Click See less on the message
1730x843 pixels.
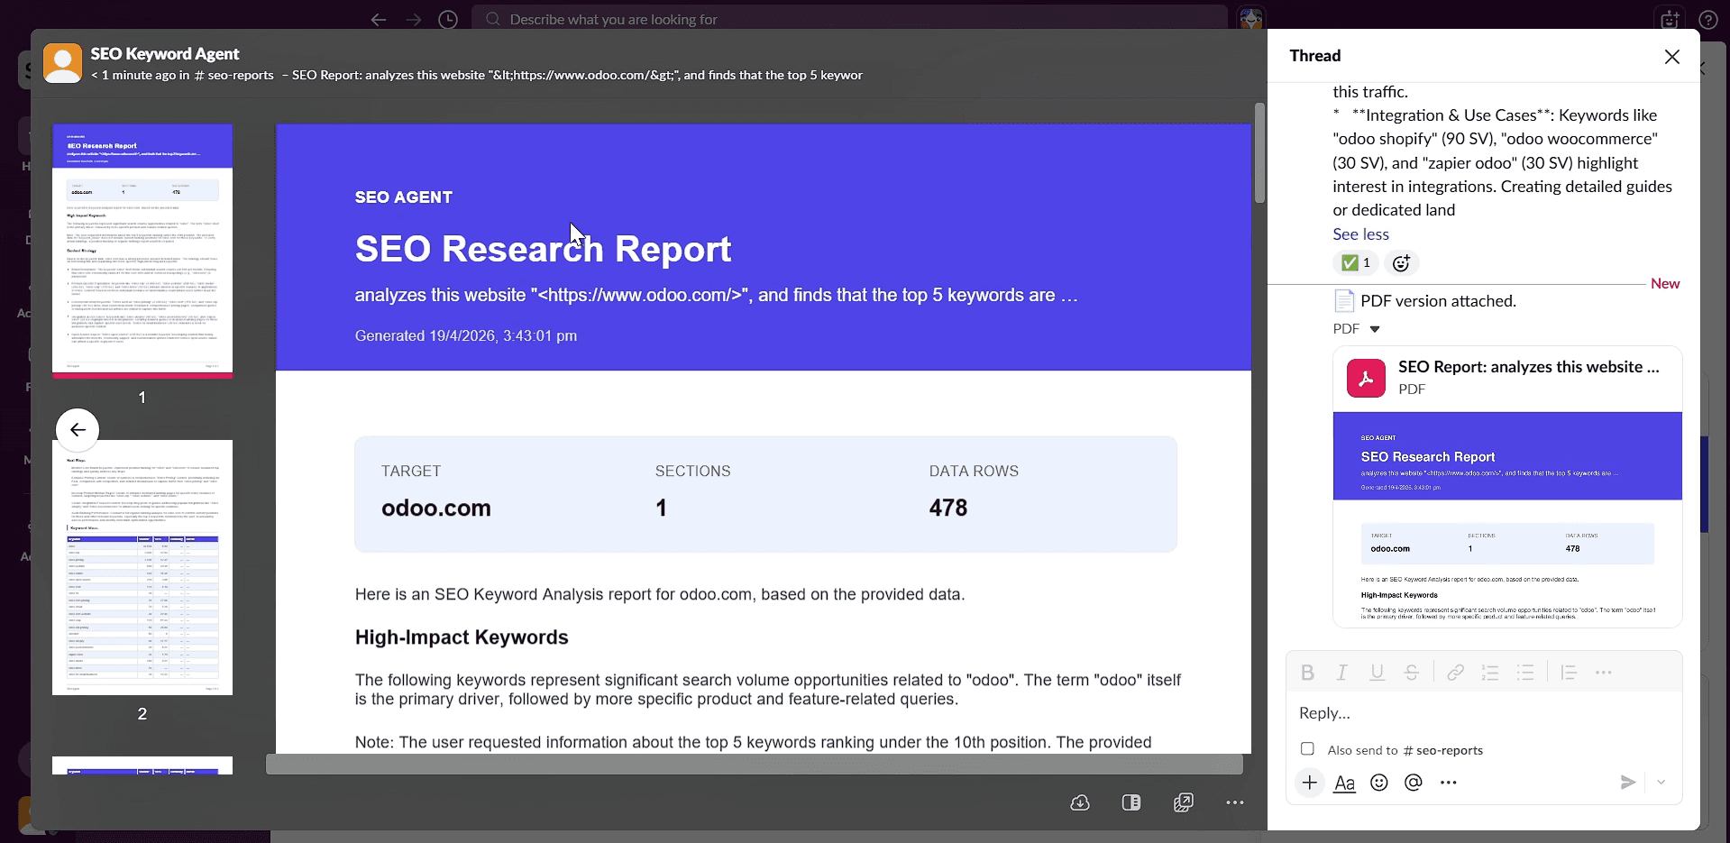click(1360, 234)
